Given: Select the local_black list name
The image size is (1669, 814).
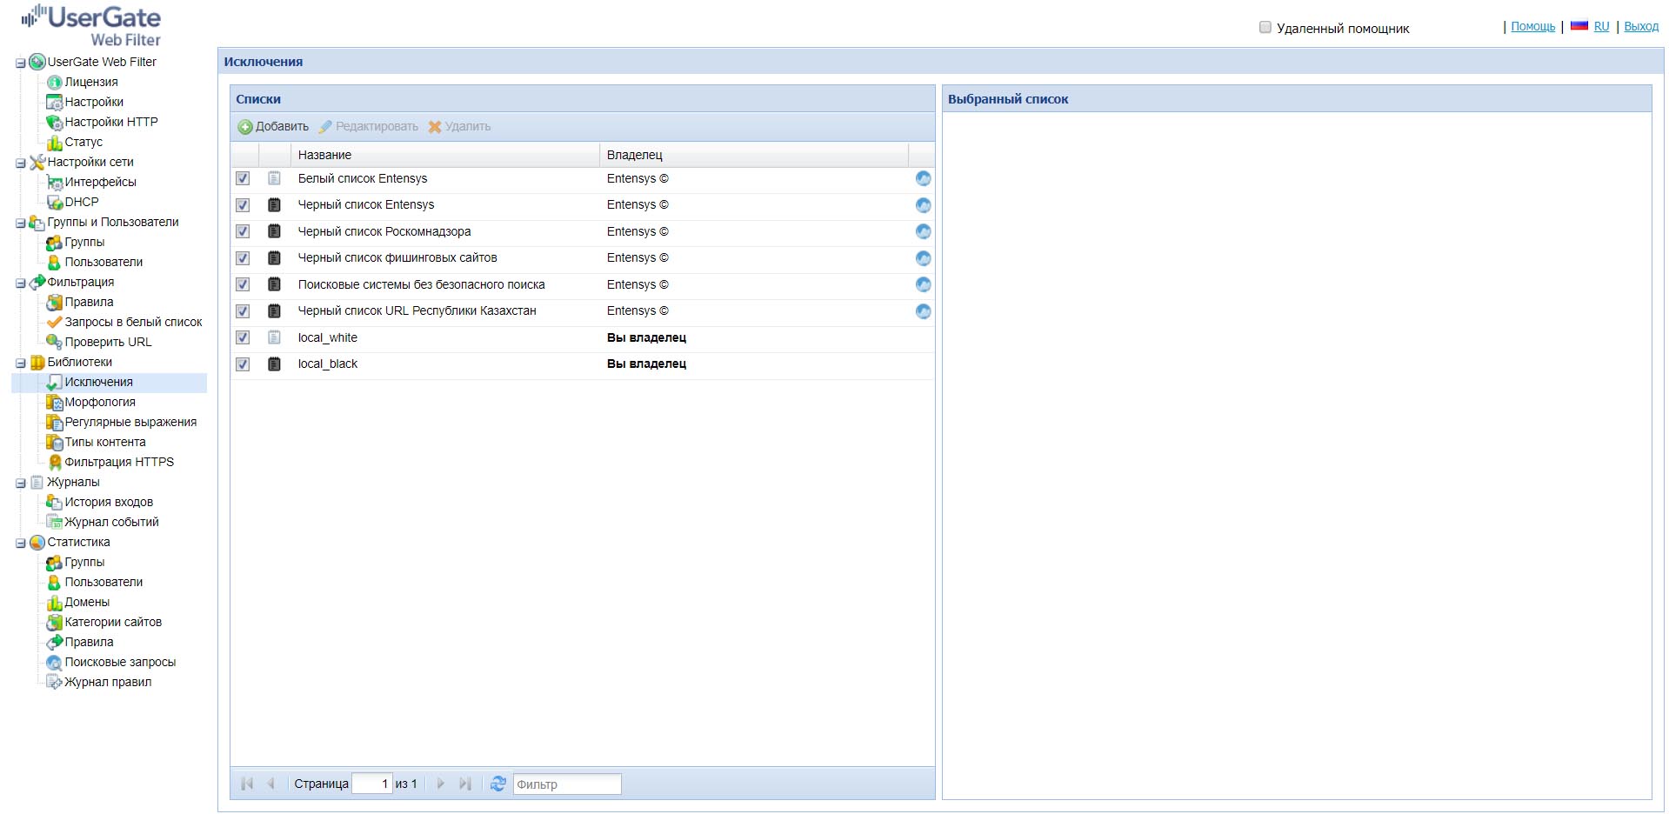Looking at the screenshot, I should 328,364.
